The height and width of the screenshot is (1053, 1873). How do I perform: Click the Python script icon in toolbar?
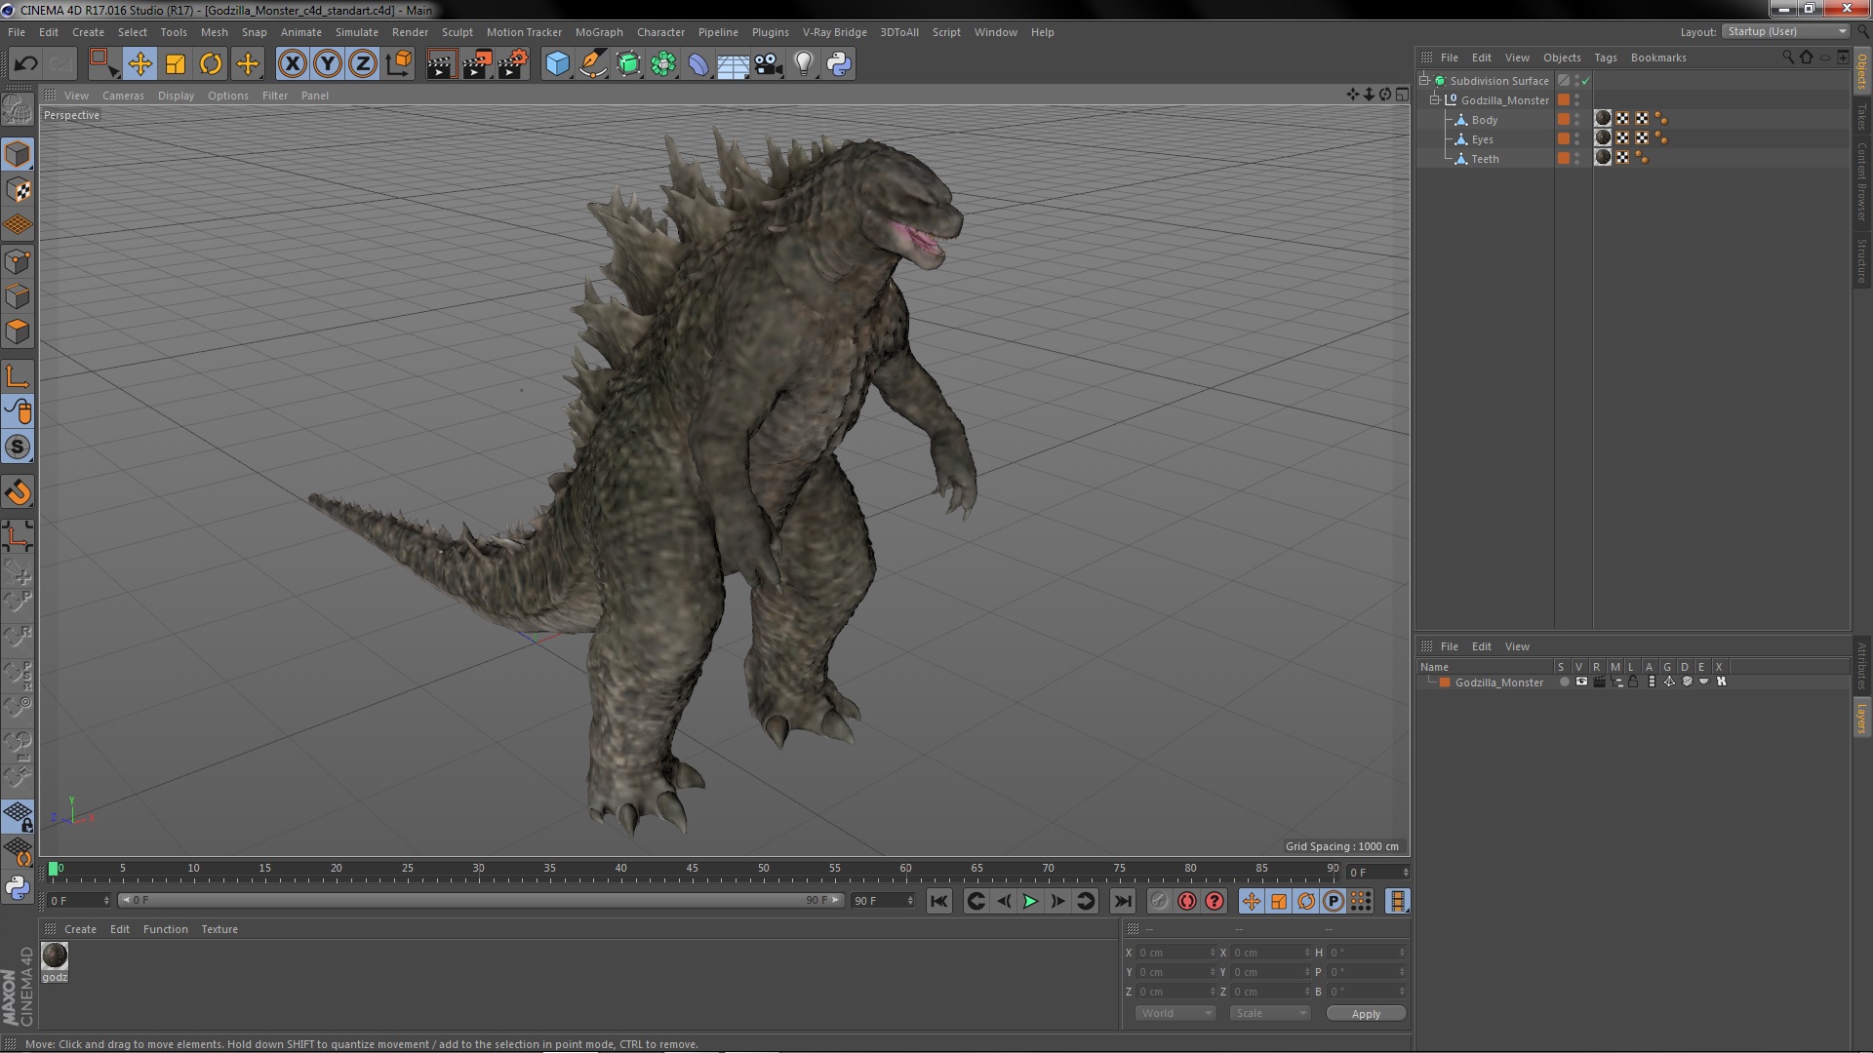(839, 64)
